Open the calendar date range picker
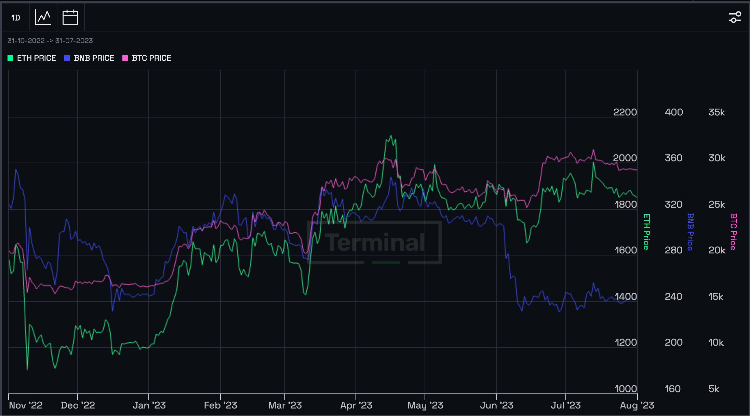Viewport: 750px width, 416px height. point(70,17)
